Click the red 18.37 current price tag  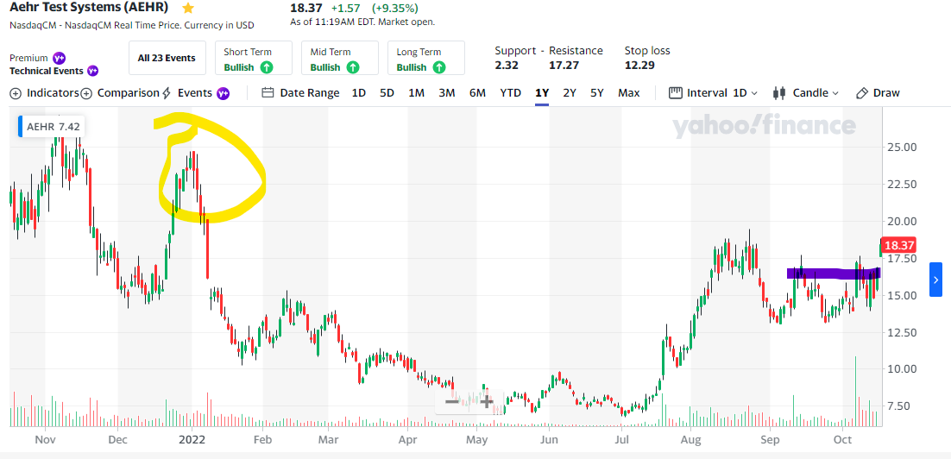(899, 246)
